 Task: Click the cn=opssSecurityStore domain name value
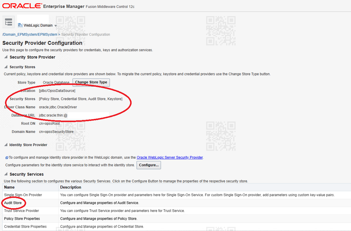56,132
